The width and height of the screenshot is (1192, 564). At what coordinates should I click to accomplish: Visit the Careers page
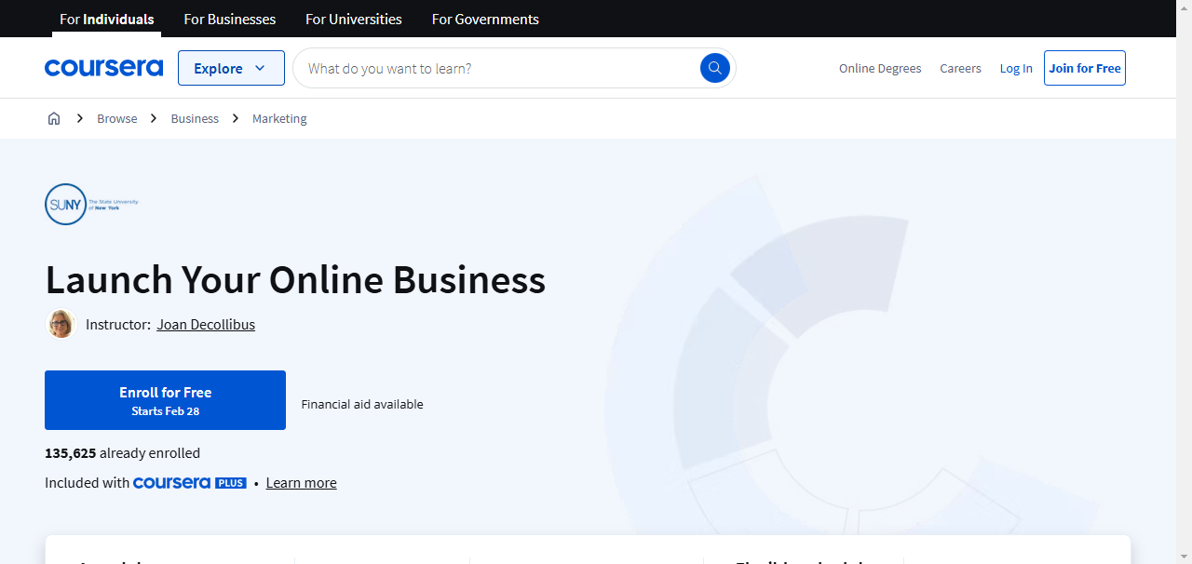pos(960,67)
